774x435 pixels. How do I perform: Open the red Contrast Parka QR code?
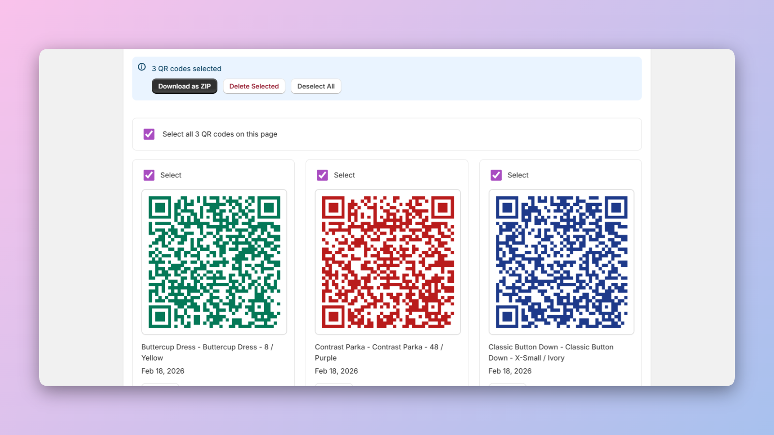[387, 262]
